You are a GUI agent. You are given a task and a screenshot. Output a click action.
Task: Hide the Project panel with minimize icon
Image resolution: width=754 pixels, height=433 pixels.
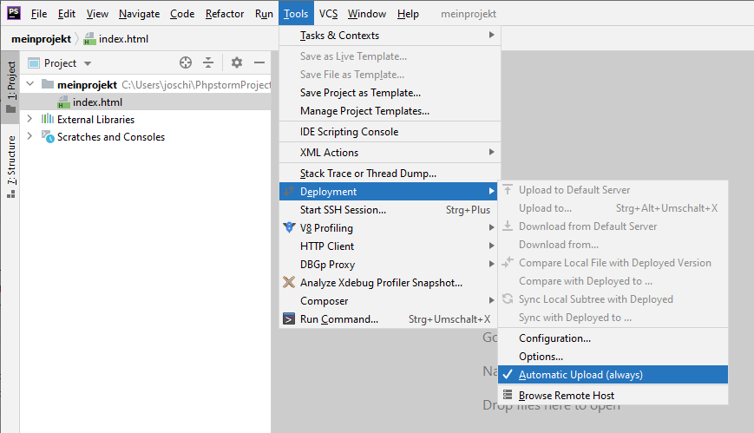click(259, 62)
